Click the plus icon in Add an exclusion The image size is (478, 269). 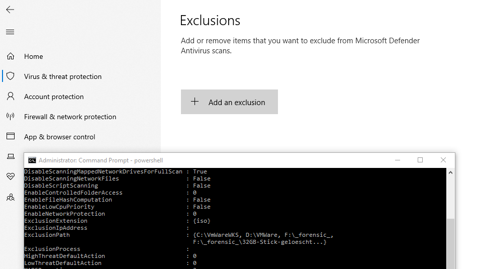(x=195, y=102)
